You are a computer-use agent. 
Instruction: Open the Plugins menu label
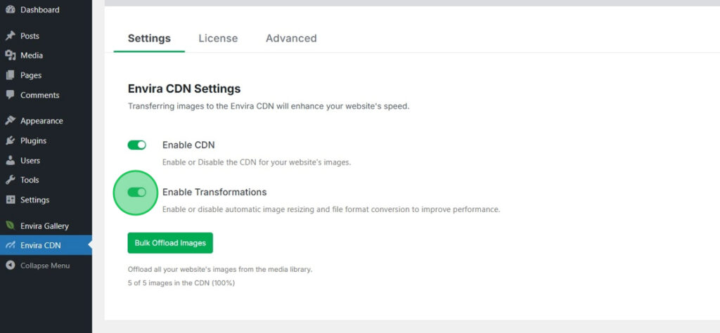click(x=34, y=141)
